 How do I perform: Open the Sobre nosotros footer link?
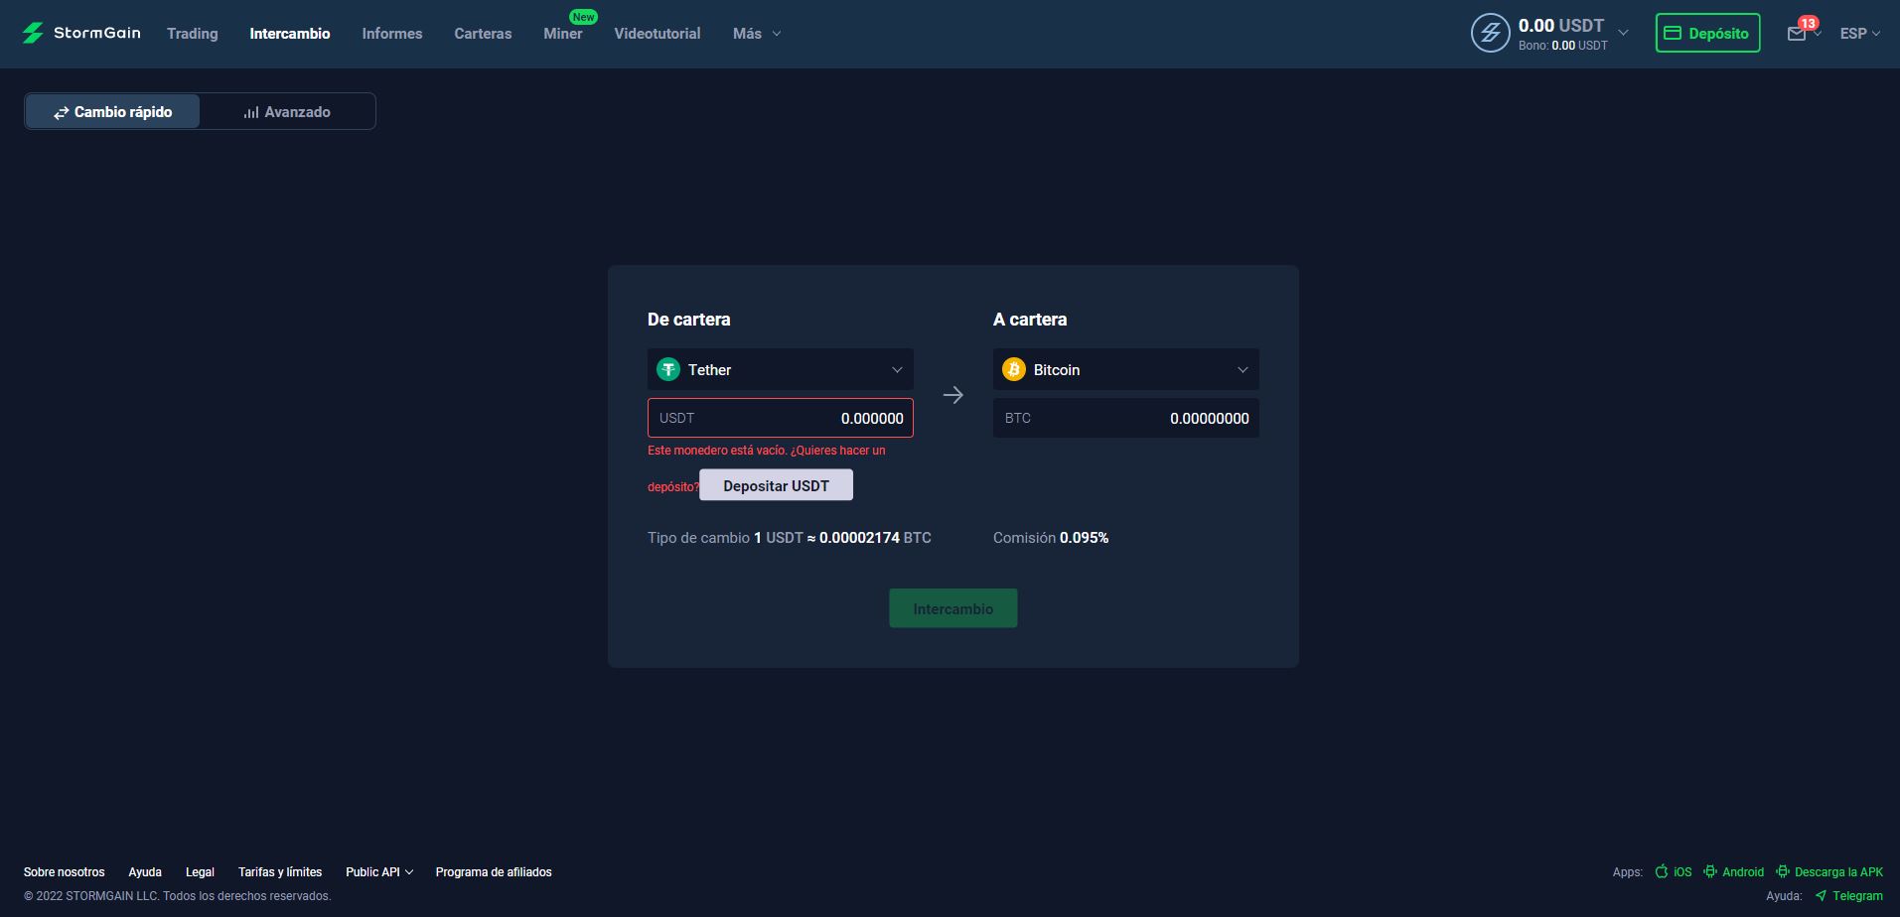click(65, 871)
